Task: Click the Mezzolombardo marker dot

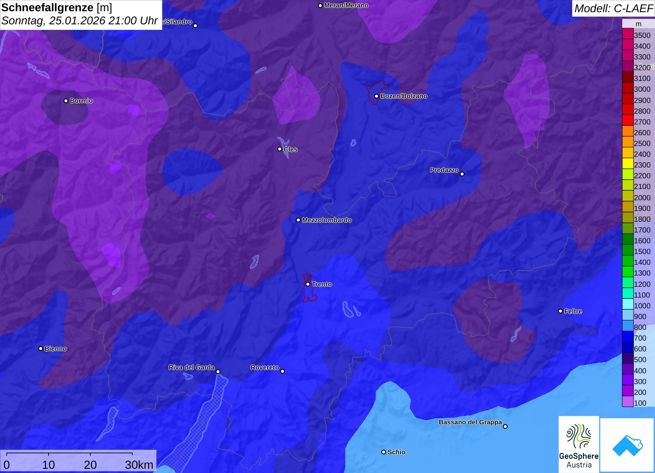Action: [x=298, y=220]
